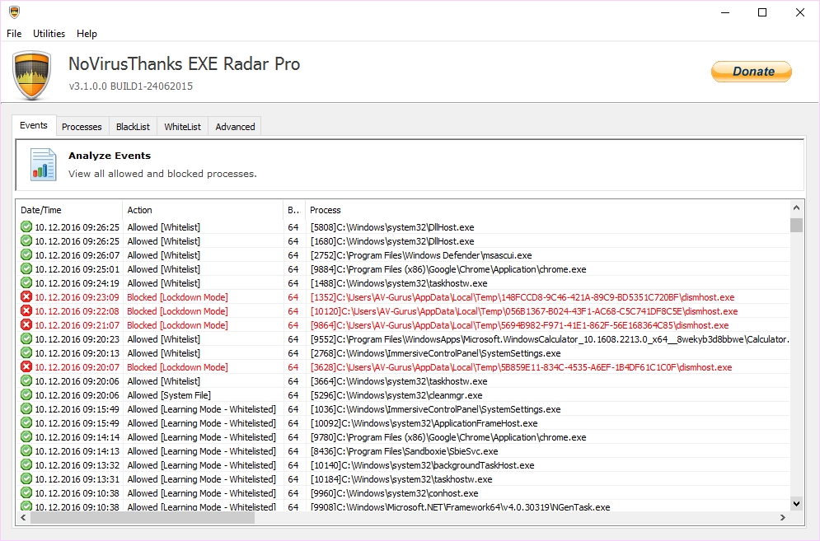This screenshot has width=820, height=541.
Task: Click the horizontal scrollbar right arrow
Action: coord(783,518)
